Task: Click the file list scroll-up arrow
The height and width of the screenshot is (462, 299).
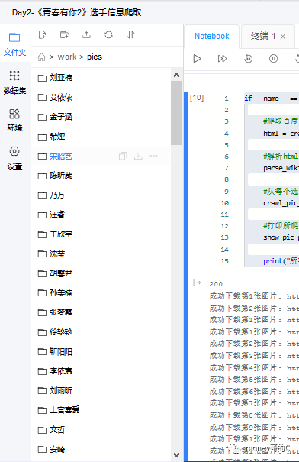Action: pos(176,75)
